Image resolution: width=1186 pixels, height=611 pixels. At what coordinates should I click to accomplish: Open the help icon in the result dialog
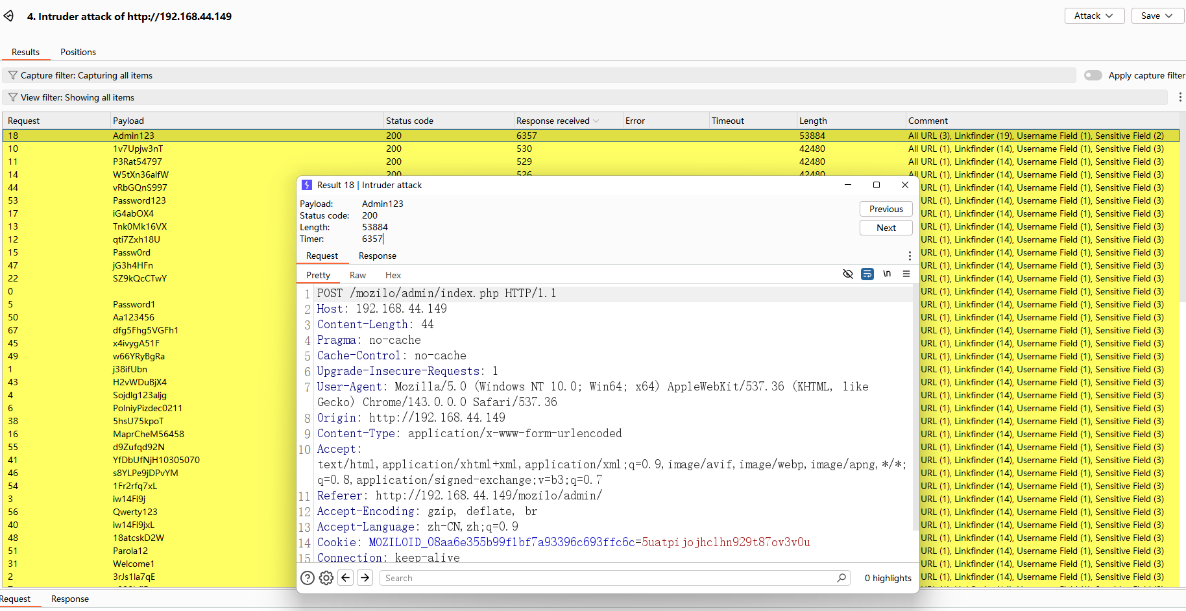tap(308, 578)
